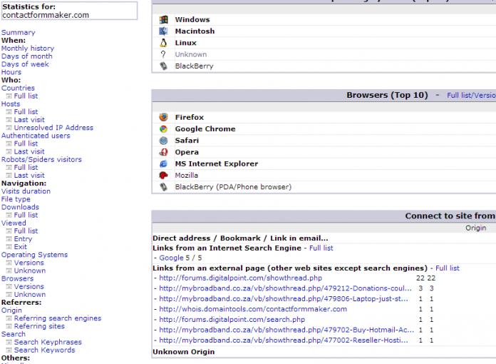496x364 pixels.
Task: Open Full list beside external page links
Action: pyautogui.click(x=448, y=268)
